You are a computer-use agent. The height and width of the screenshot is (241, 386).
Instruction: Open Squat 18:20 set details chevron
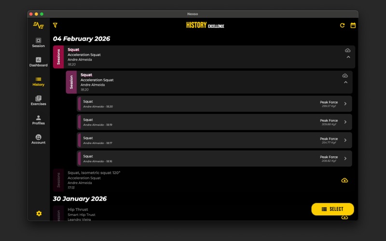tap(345, 104)
